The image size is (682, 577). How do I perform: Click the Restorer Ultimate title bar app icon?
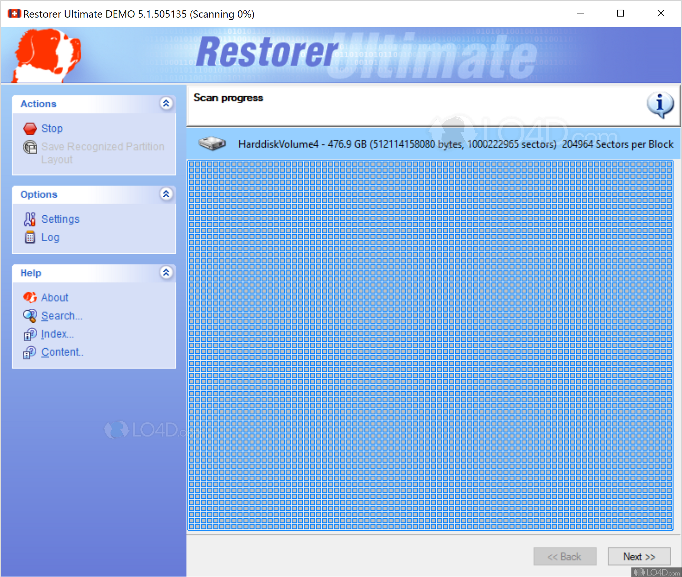14,13
